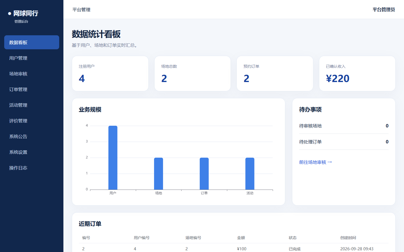Select recent order row number 2
This screenshot has width=404, height=252.
(x=233, y=248)
